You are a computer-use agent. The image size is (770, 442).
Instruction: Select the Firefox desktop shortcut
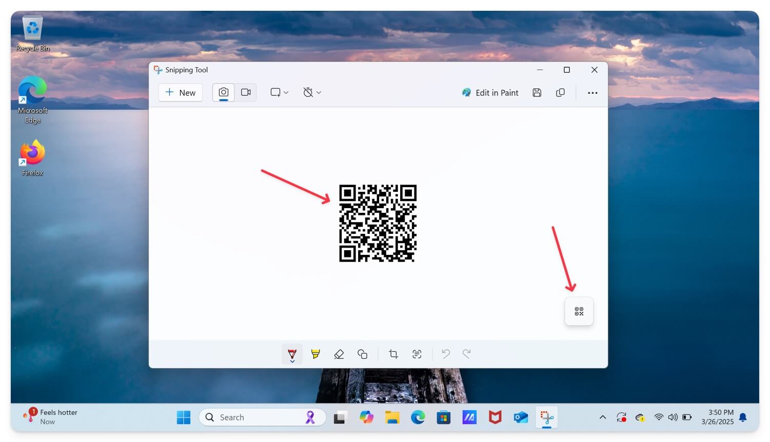coord(33,158)
